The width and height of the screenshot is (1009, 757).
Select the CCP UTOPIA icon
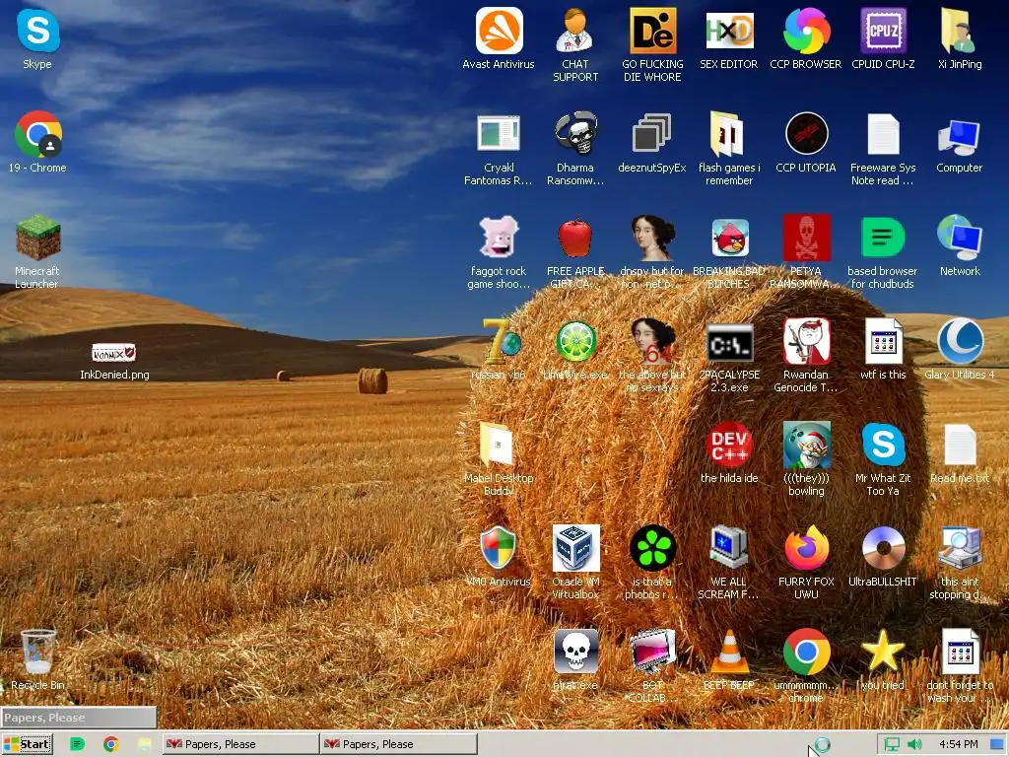point(806,134)
